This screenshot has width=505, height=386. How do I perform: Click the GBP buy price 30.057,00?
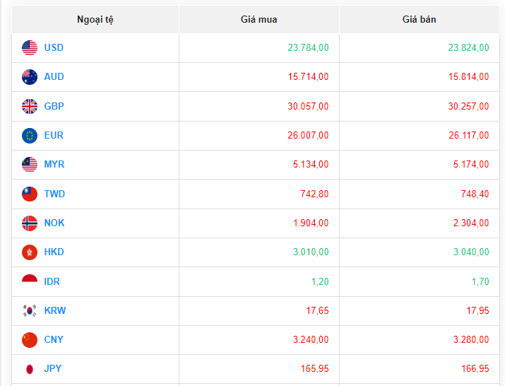308,107
